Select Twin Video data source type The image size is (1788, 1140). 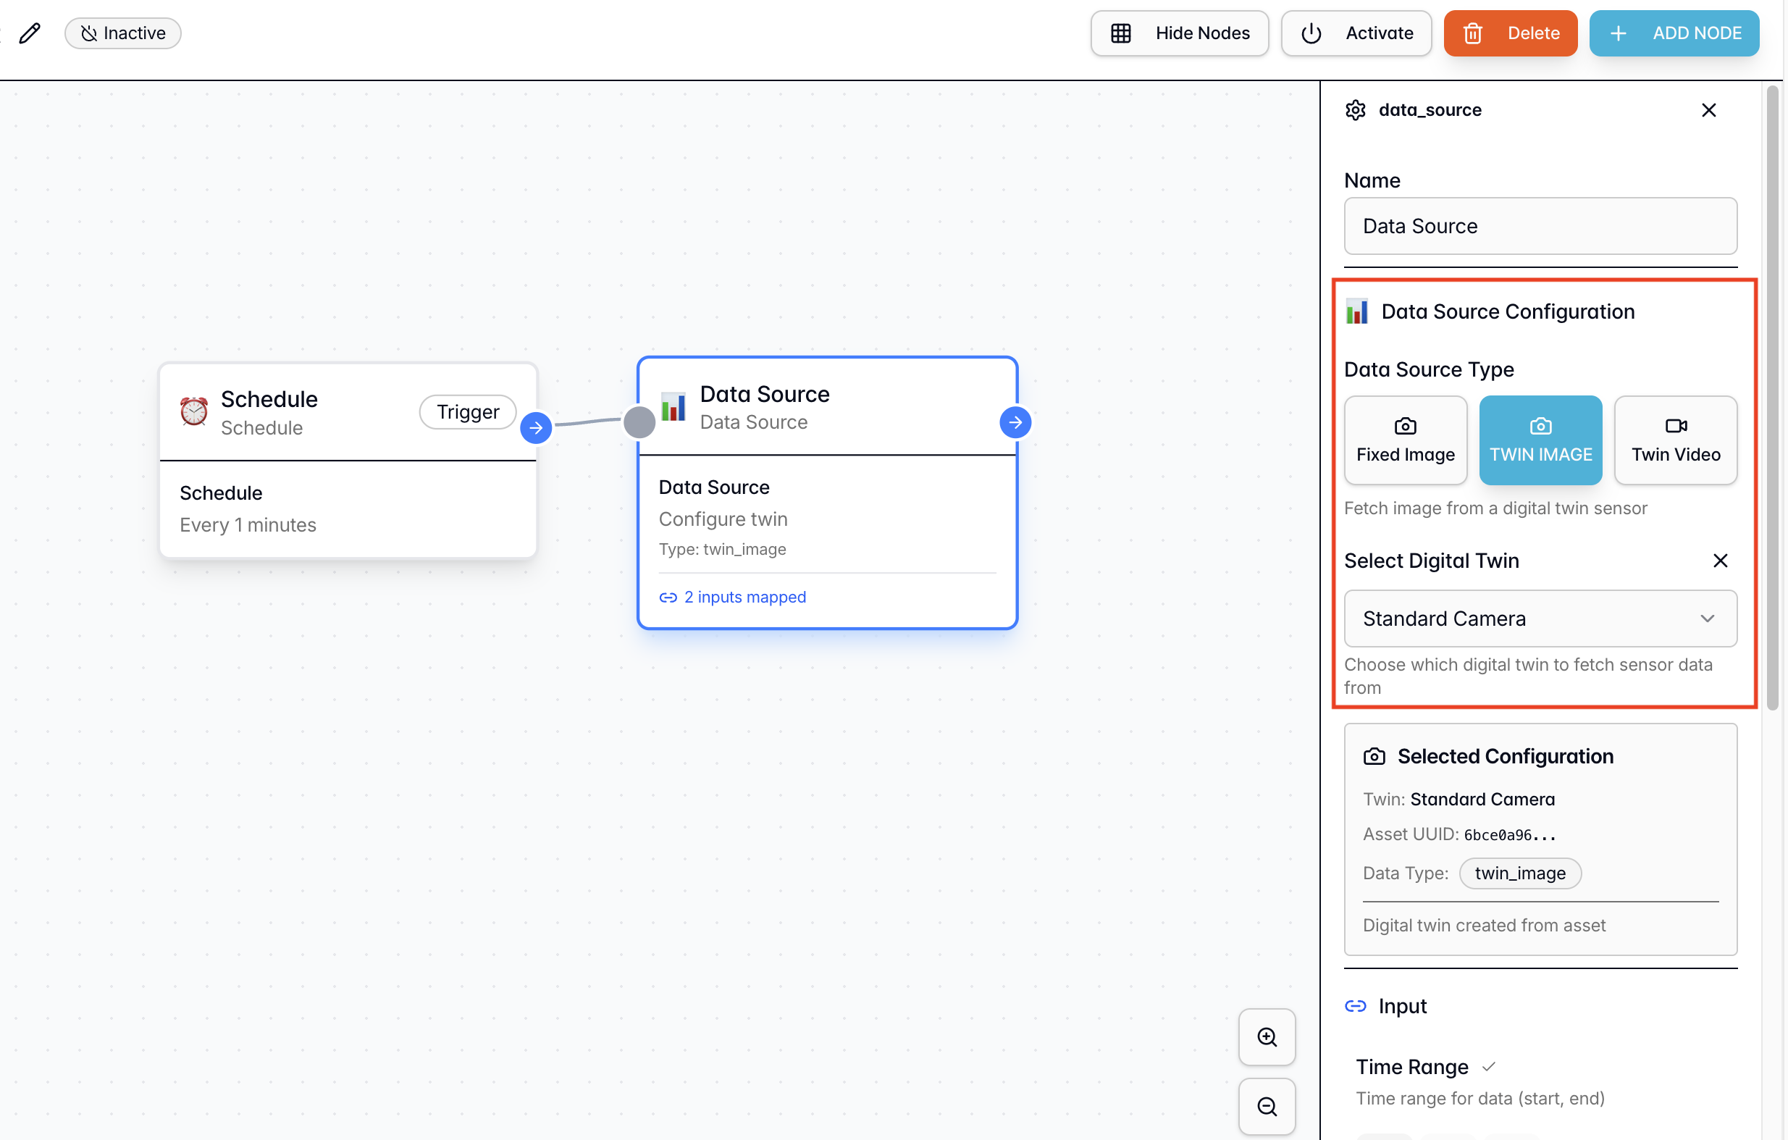pyautogui.click(x=1675, y=440)
